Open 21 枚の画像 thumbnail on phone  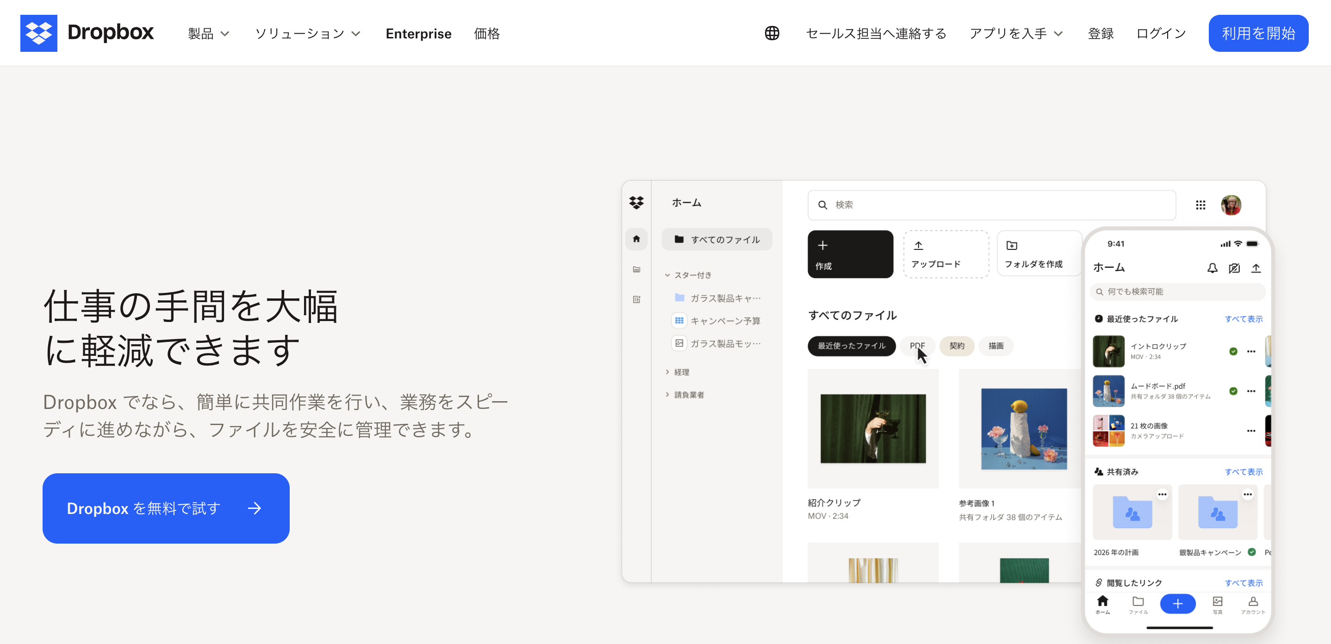[1108, 431]
